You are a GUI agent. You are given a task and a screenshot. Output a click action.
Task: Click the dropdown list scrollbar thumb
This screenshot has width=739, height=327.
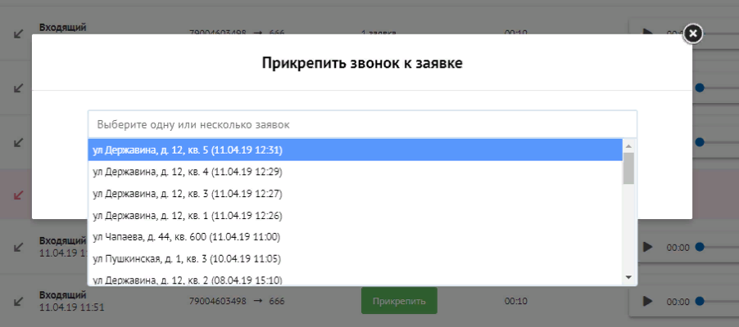[x=628, y=168]
